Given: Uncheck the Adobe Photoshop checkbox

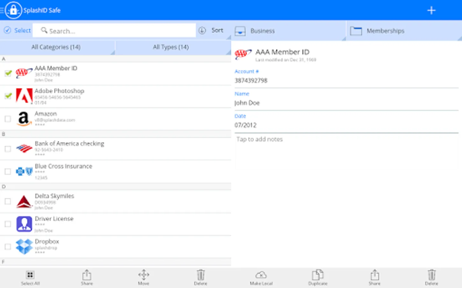Looking at the screenshot, I should pyautogui.click(x=8, y=96).
